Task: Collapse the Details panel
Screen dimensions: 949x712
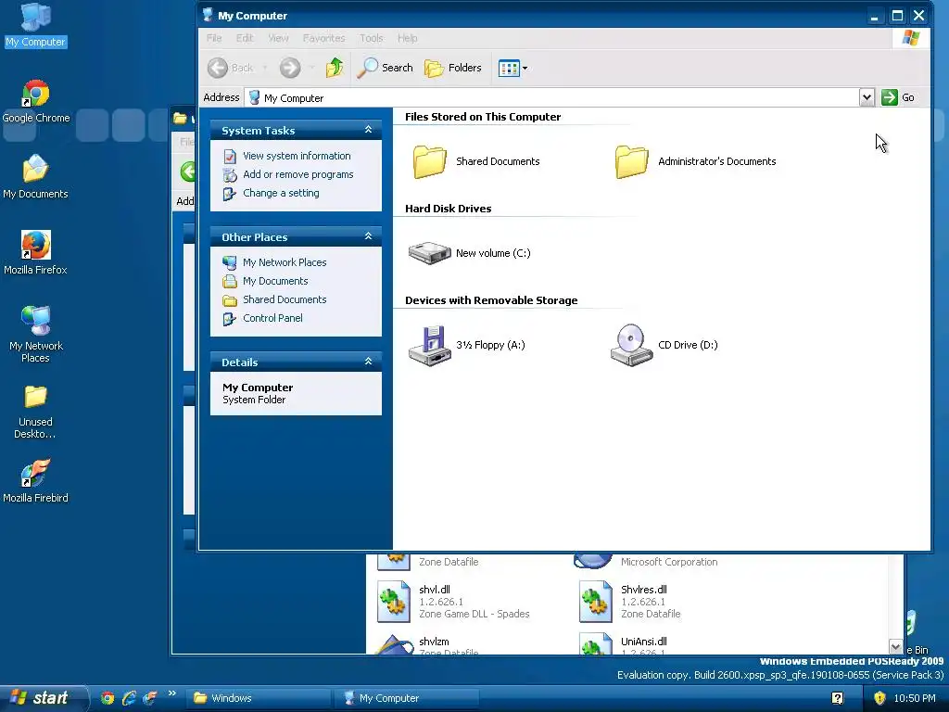Action: click(368, 362)
